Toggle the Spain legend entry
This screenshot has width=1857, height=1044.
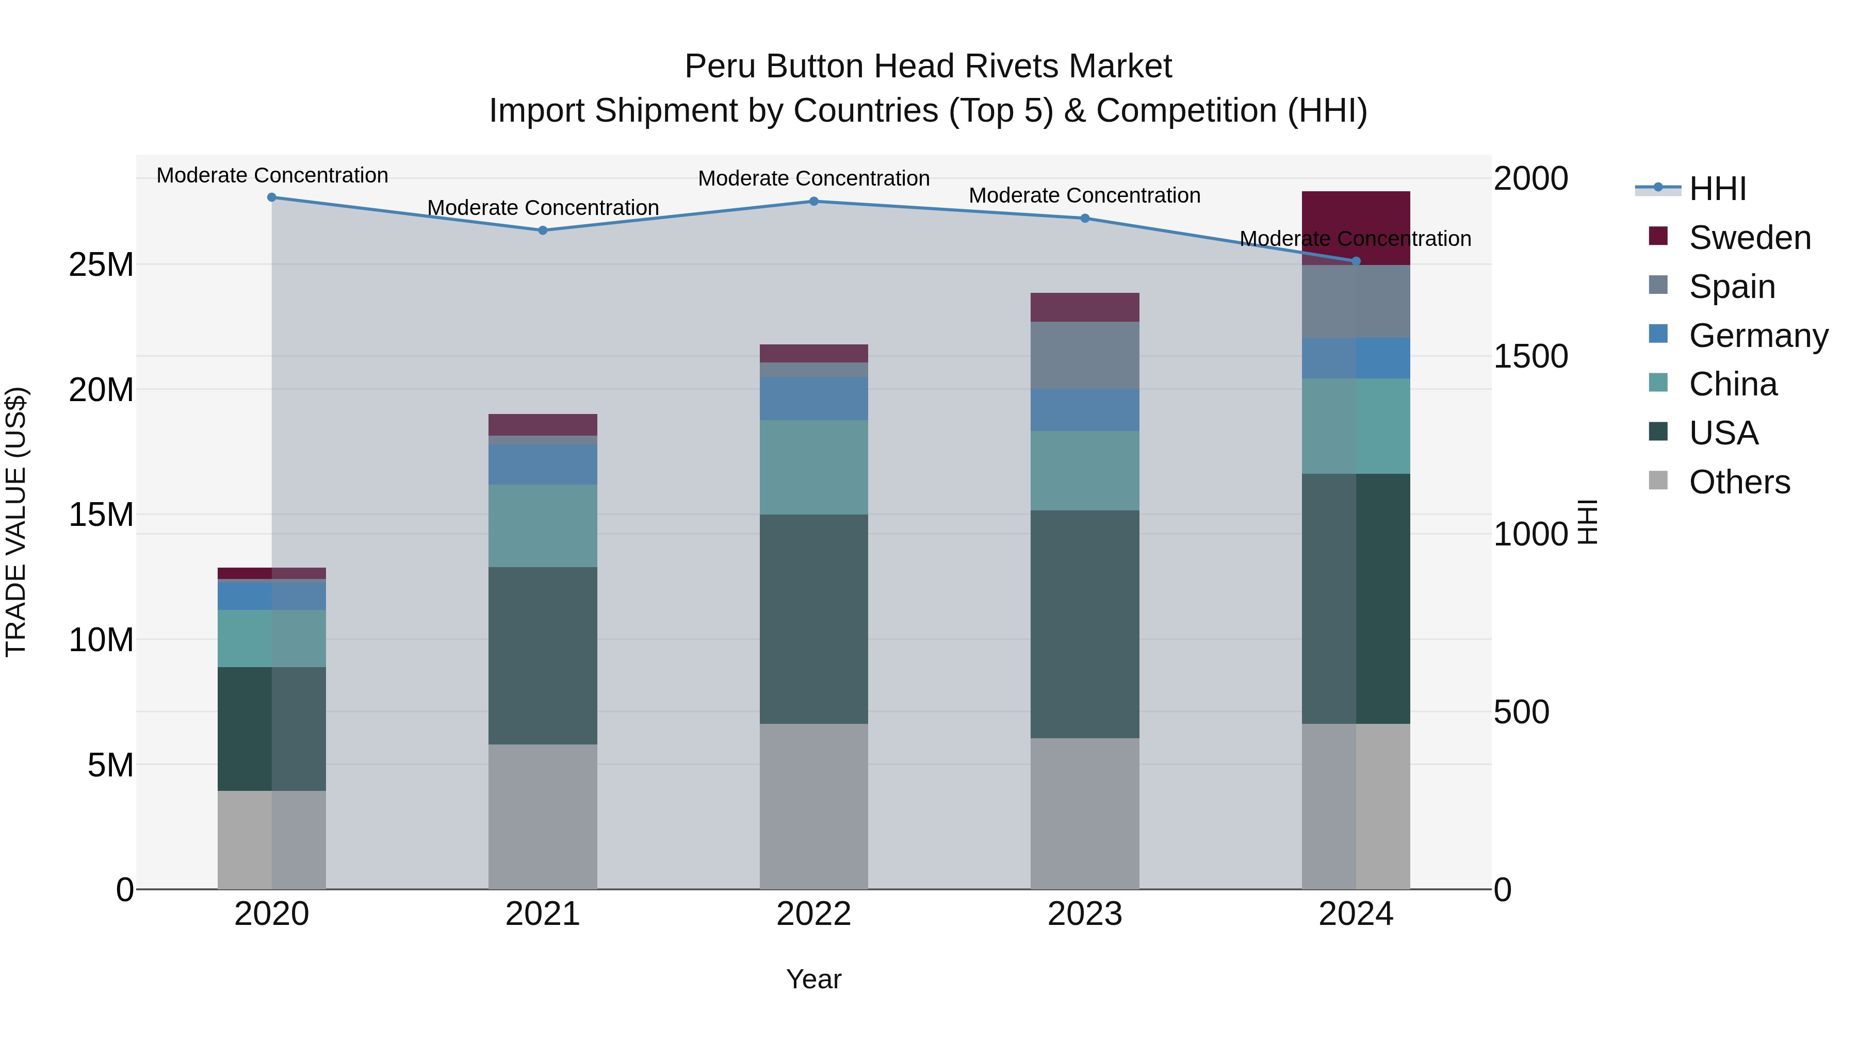pyautogui.click(x=1712, y=287)
